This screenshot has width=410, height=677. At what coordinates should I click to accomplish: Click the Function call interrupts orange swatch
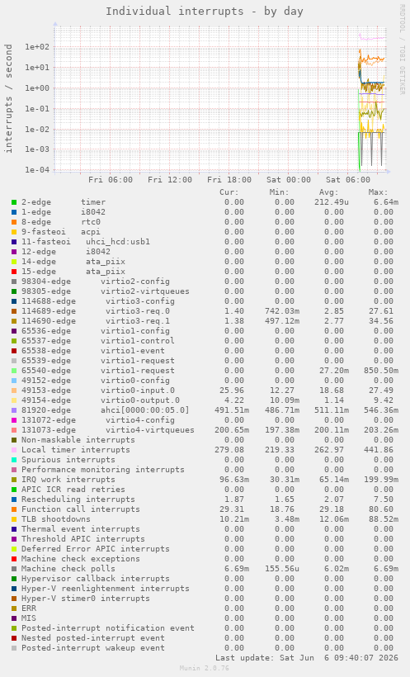tap(14, 509)
